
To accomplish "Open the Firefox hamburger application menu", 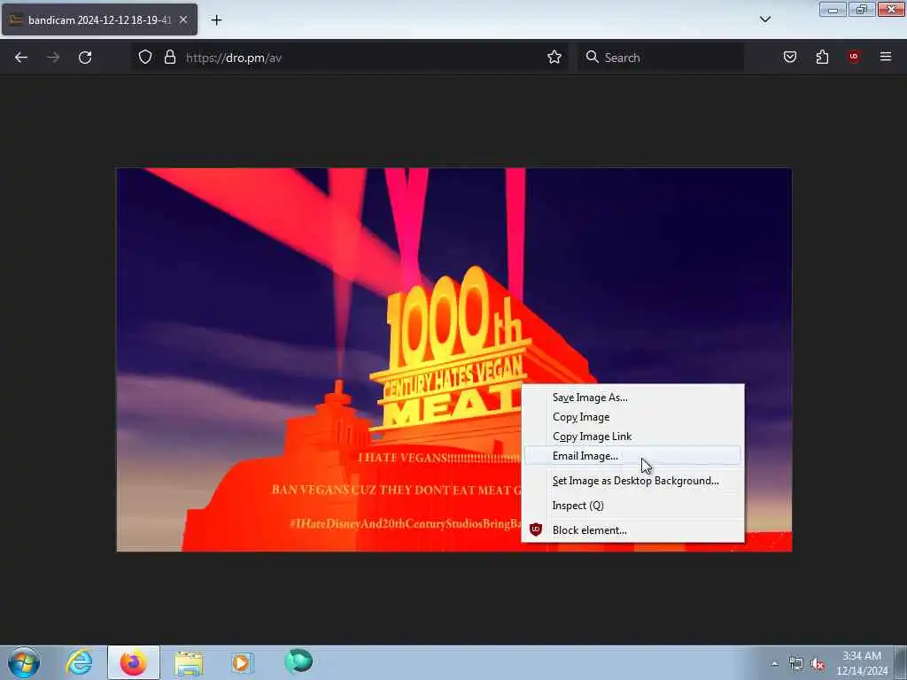I will coord(885,57).
